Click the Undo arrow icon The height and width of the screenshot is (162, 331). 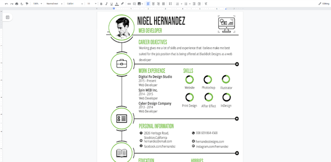click(x=6, y=4)
